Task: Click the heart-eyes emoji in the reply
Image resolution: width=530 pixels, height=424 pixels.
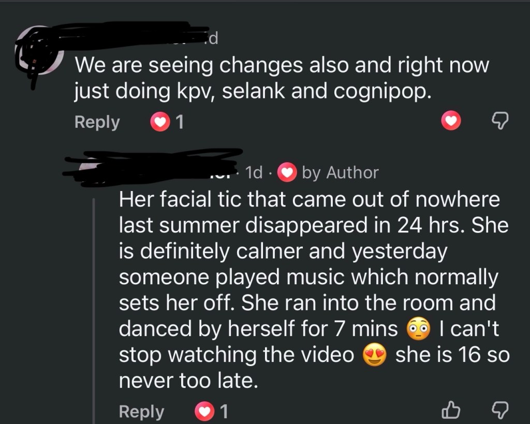Action: tap(375, 356)
